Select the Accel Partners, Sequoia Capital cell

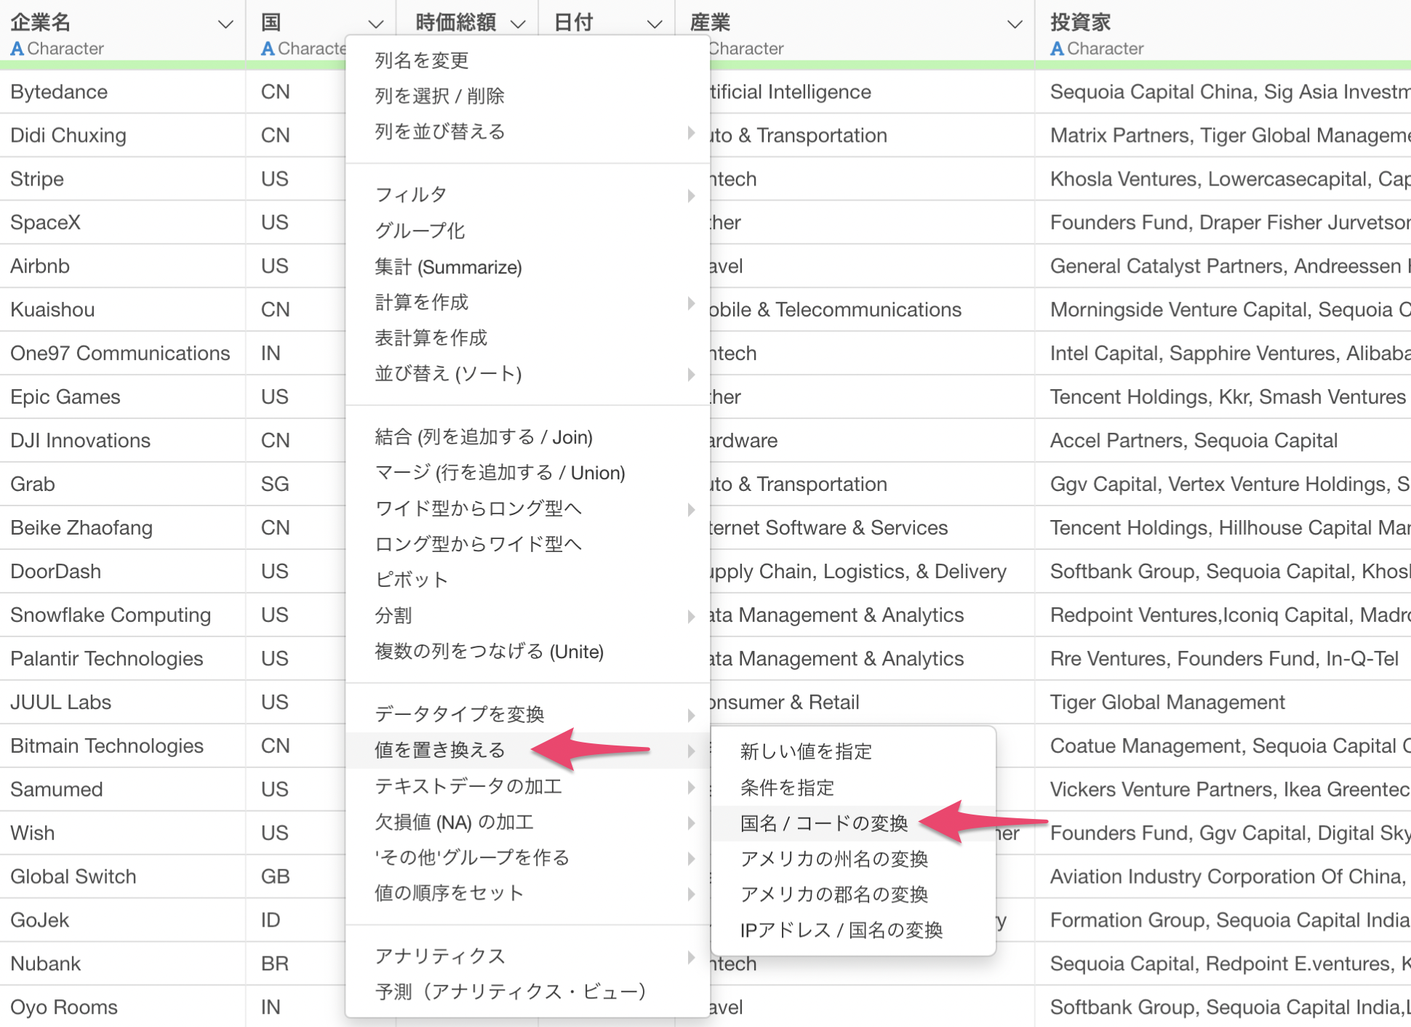click(x=1223, y=441)
